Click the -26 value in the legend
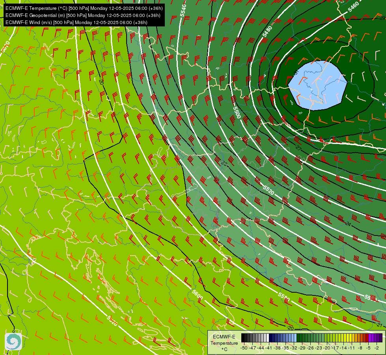386x355 pixels. click(x=310, y=348)
